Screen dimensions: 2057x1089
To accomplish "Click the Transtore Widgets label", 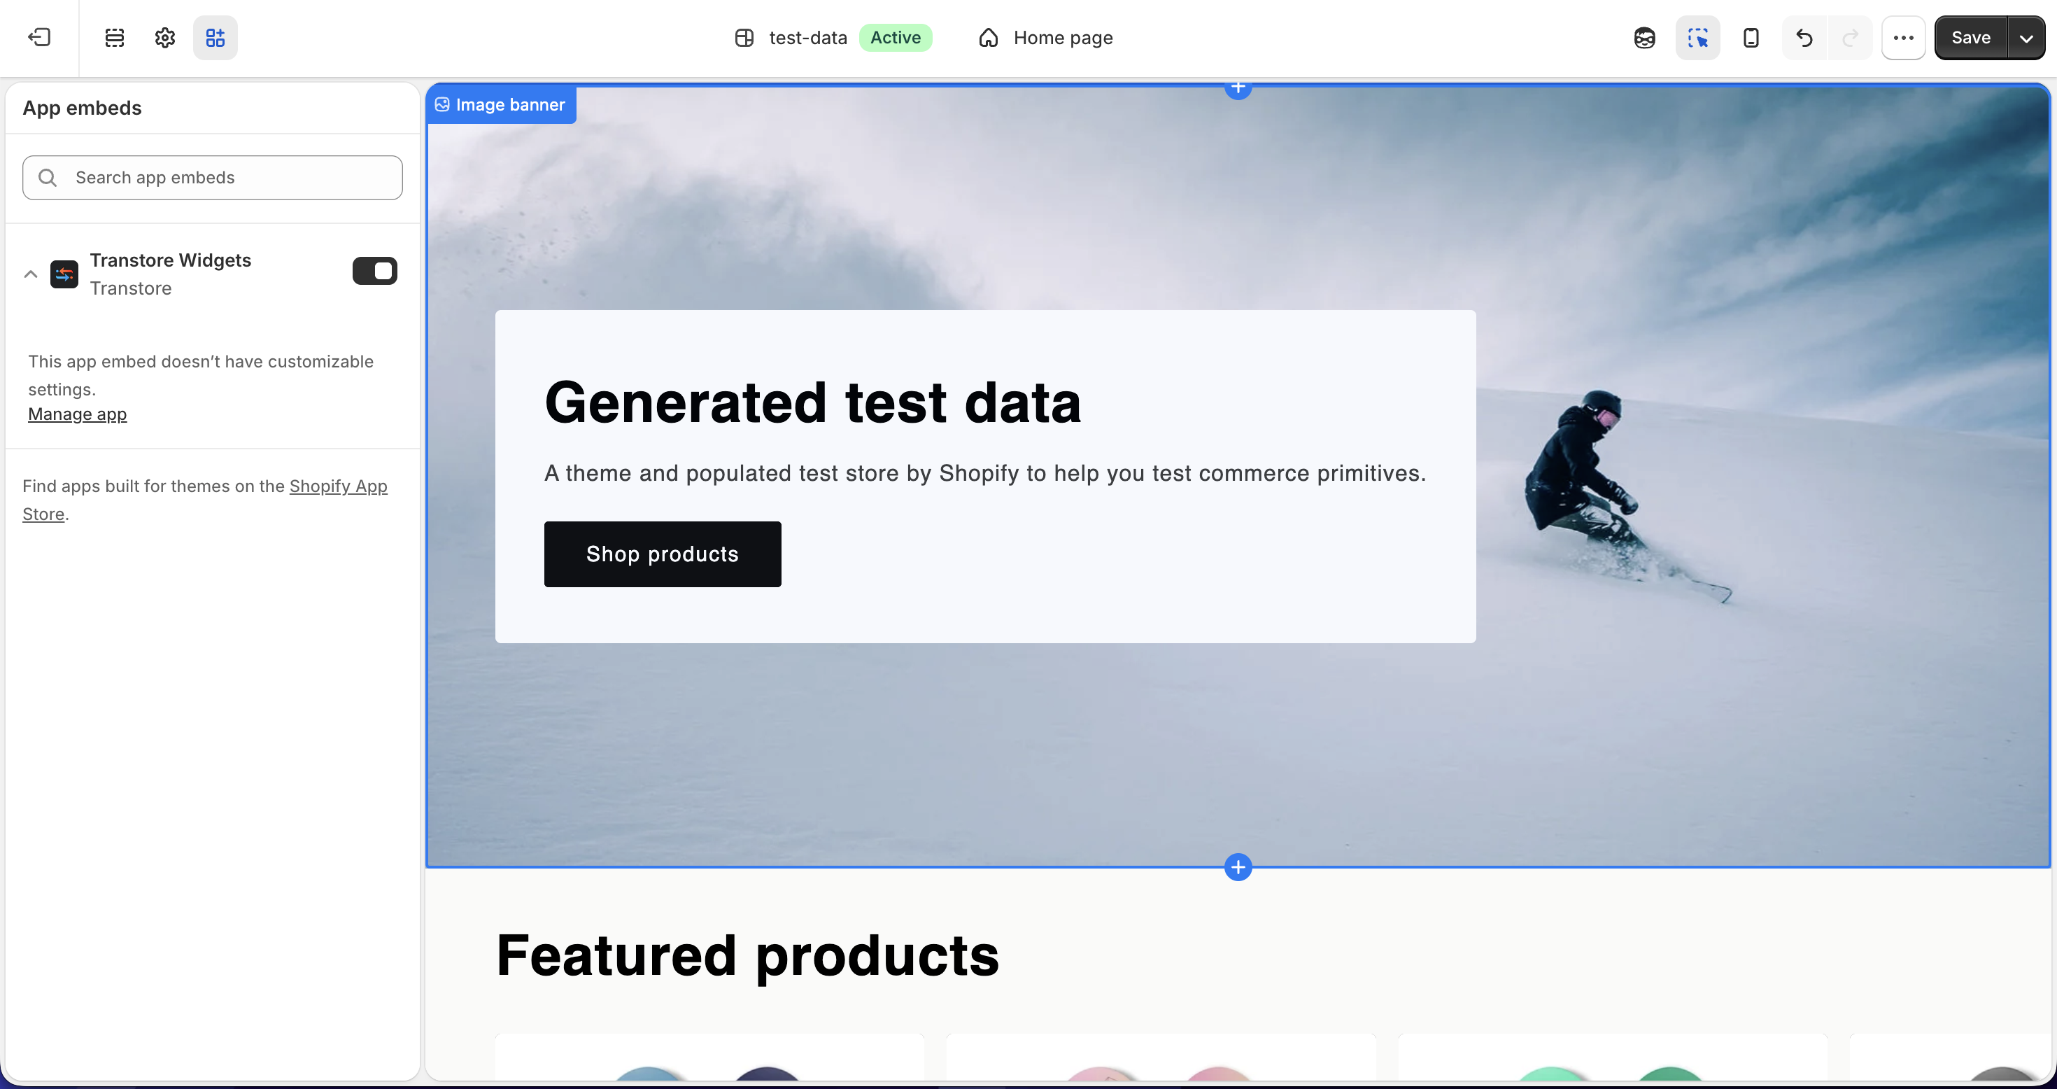I will pyautogui.click(x=170, y=260).
